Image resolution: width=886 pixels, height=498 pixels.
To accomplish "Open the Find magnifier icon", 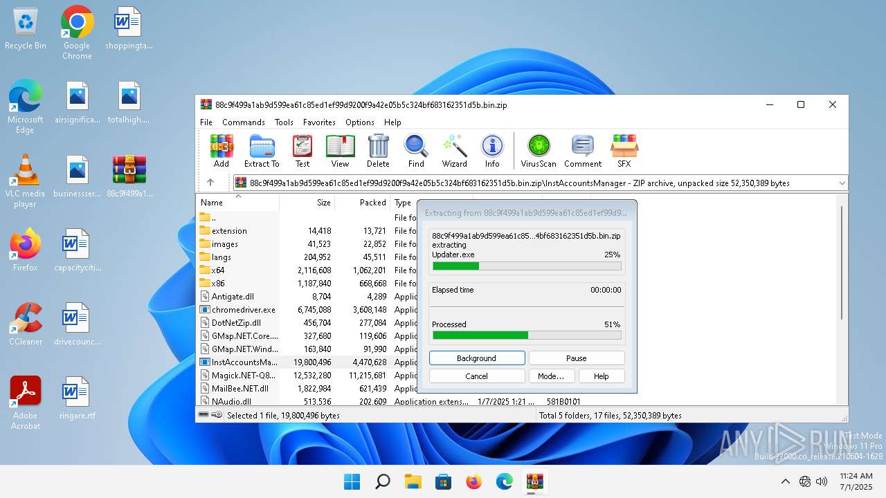I will coord(416,151).
